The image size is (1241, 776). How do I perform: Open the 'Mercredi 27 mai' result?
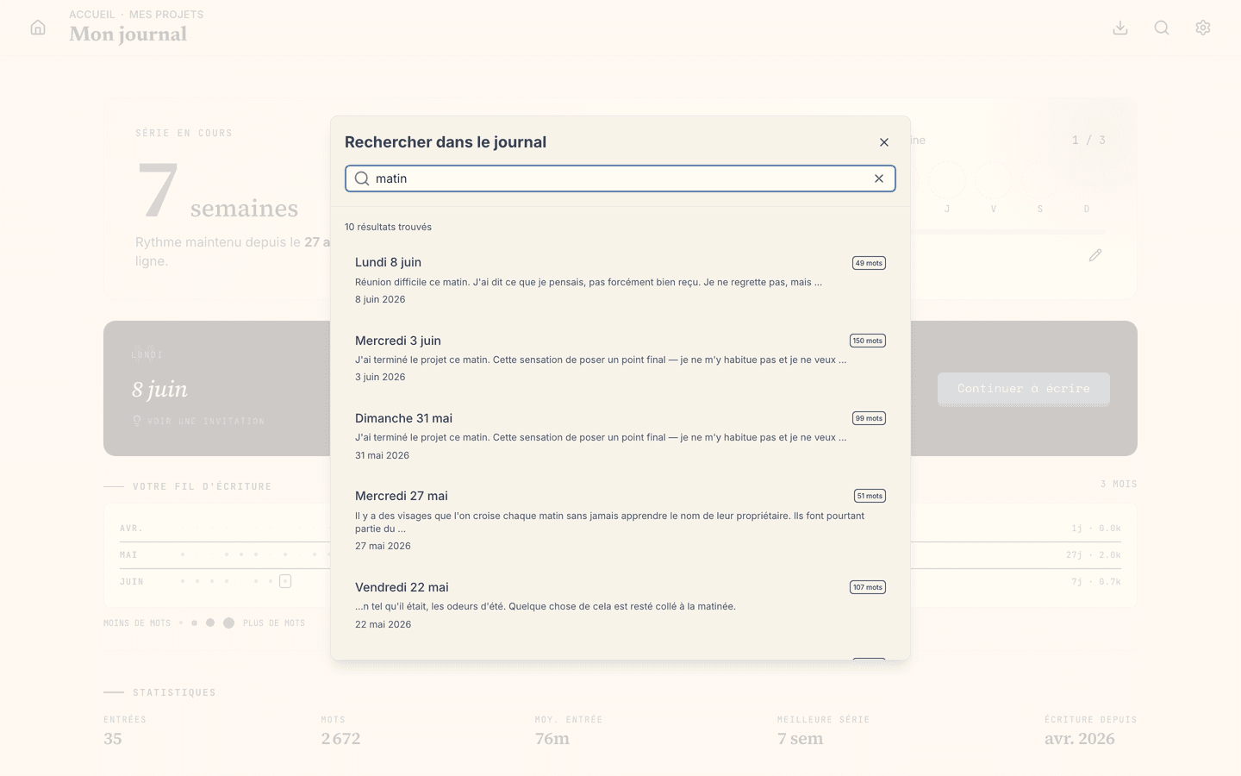pyautogui.click(x=620, y=520)
